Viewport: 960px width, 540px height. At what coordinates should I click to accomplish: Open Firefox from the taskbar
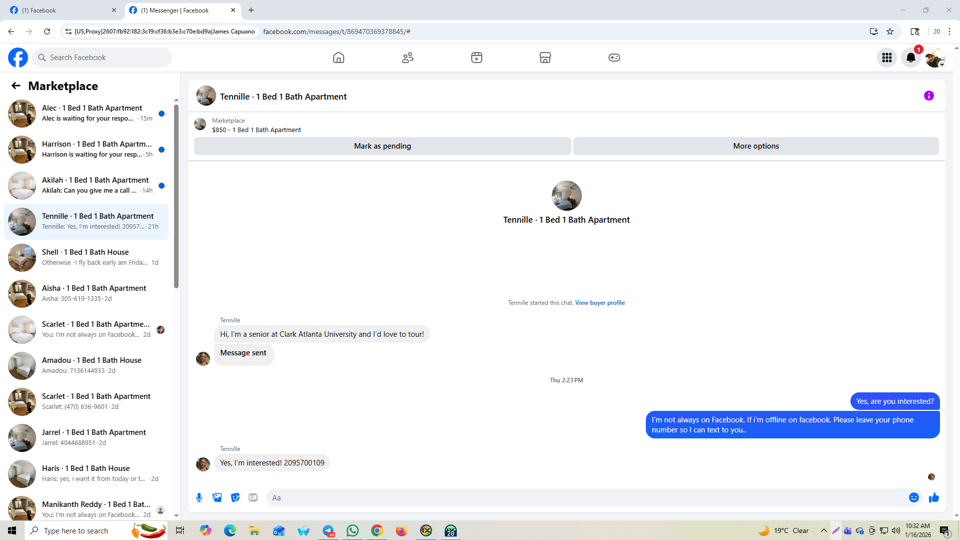(402, 530)
